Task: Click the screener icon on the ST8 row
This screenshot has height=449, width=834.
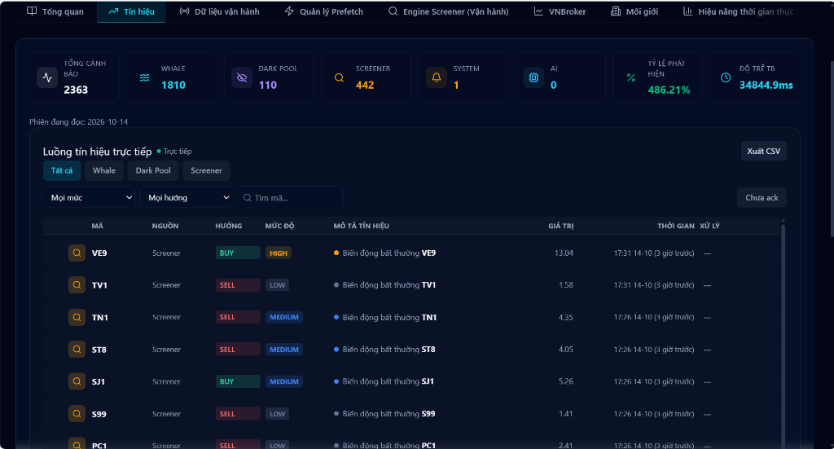Action: click(x=77, y=350)
